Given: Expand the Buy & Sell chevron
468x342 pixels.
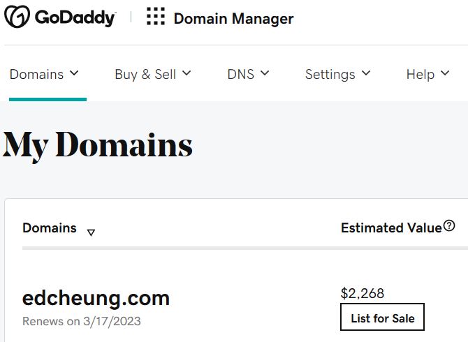Looking at the screenshot, I should click(x=187, y=73).
